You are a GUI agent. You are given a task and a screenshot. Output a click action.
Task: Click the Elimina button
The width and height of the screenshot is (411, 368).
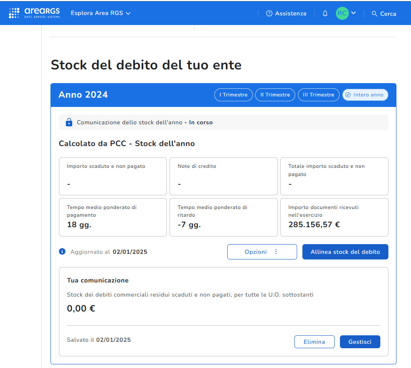click(x=314, y=342)
